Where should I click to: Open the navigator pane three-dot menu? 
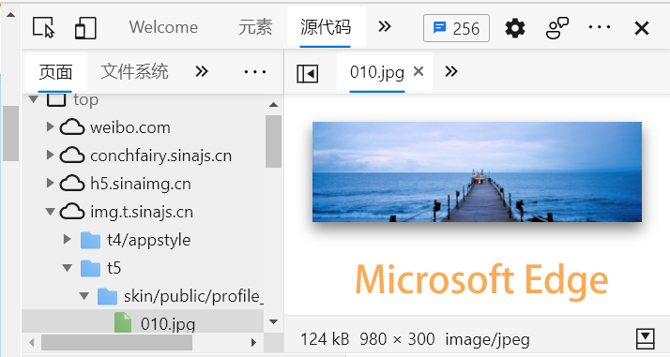[255, 71]
